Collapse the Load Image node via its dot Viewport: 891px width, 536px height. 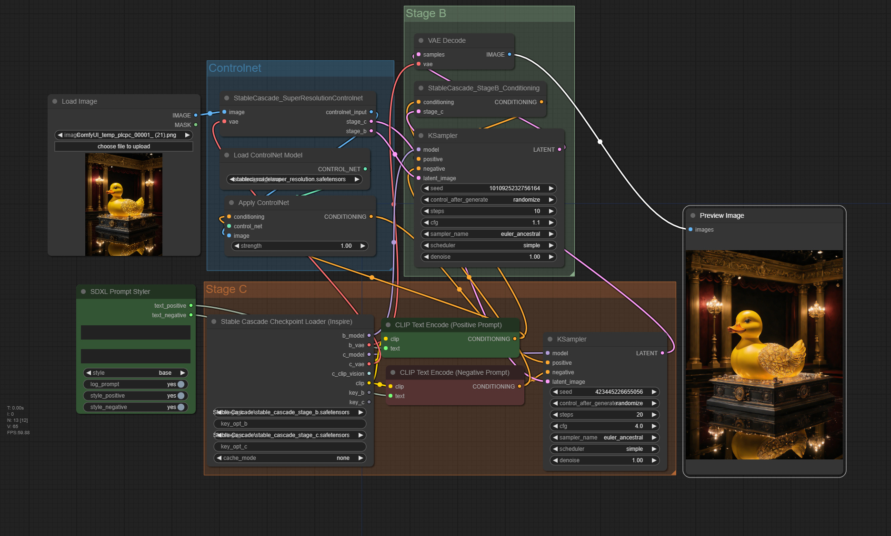coord(55,101)
